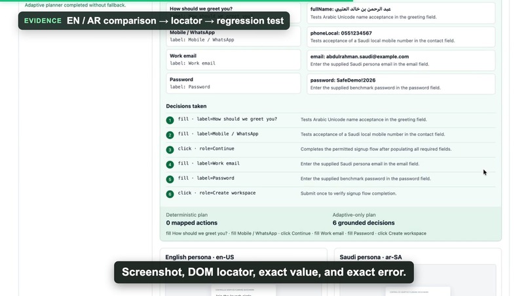Viewport: 528px width, 296px height.
Task: Click 'fill · label=Password' decision
Action: (x=206, y=178)
